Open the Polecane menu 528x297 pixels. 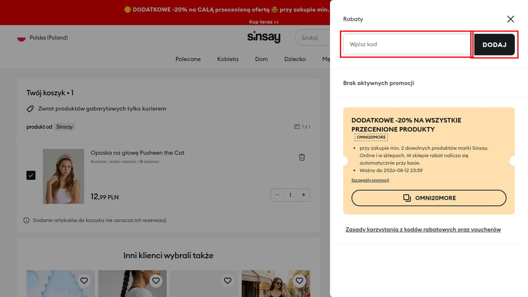click(188, 59)
